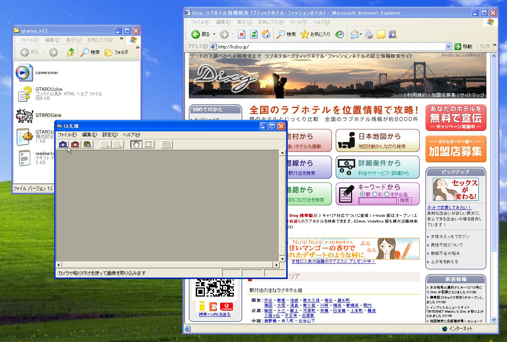Click the 検索 button in the keyword search box

point(405,200)
